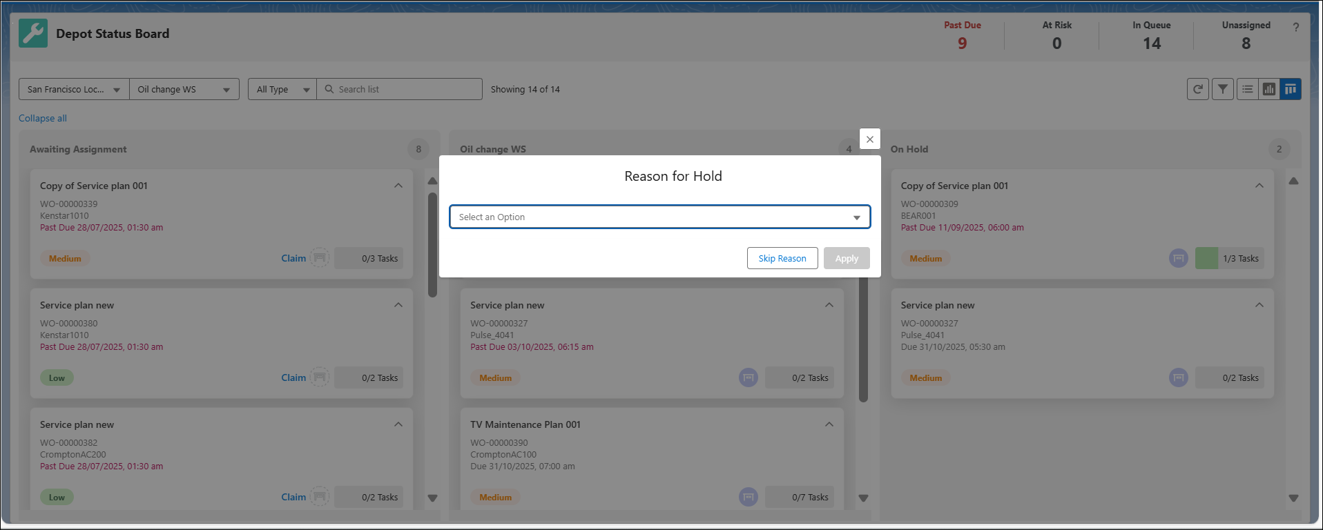Click assignee icon on WO-00000339 card
Image resolution: width=1323 pixels, height=530 pixels.
319,258
